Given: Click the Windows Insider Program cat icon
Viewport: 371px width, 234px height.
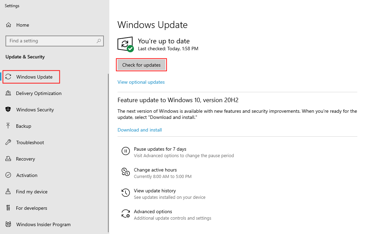Looking at the screenshot, I should coord(8,224).
